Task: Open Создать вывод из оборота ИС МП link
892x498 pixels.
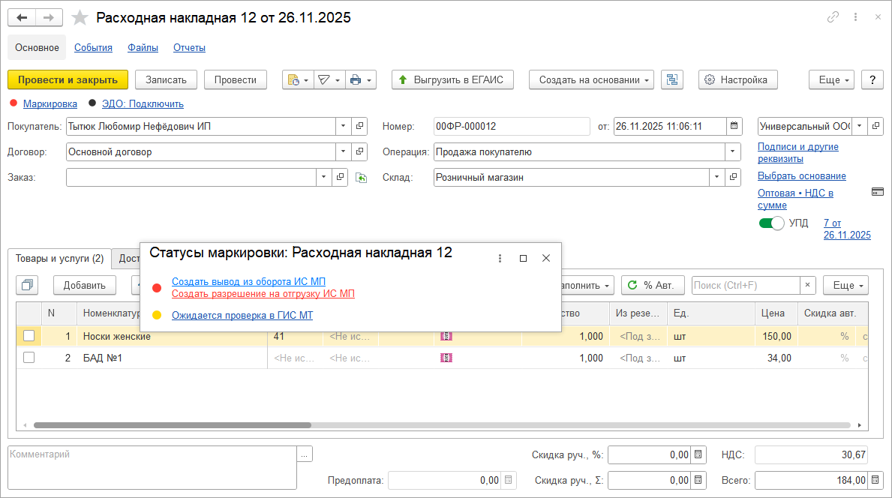Action: point(248,281)
